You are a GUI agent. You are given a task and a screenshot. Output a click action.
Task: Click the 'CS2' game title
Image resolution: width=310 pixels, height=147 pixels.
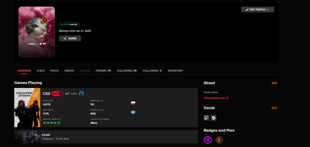click(x=47, y=93)
